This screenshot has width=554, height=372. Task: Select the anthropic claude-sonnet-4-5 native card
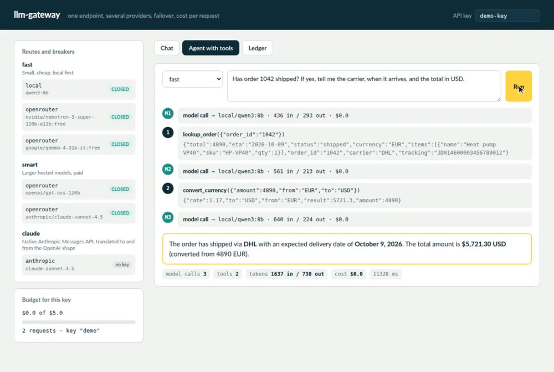[79, 264]
